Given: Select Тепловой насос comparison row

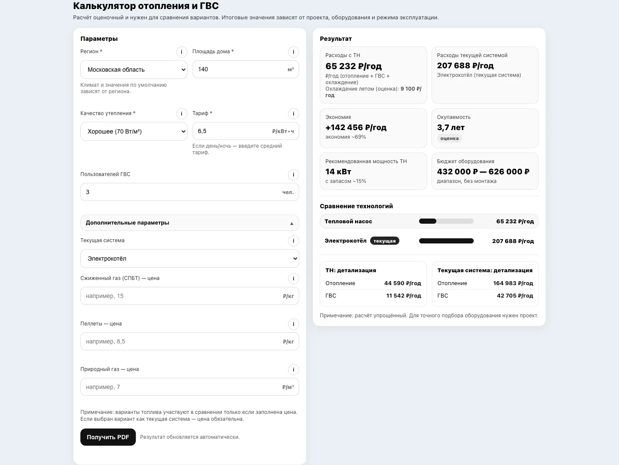Looking at the screenshot, I should [429, 221].
